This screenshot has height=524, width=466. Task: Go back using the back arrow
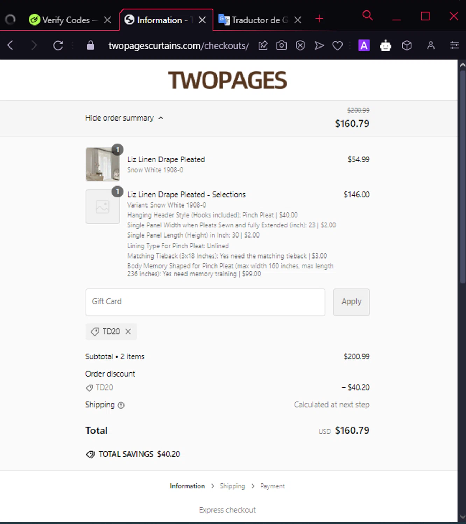10,45
